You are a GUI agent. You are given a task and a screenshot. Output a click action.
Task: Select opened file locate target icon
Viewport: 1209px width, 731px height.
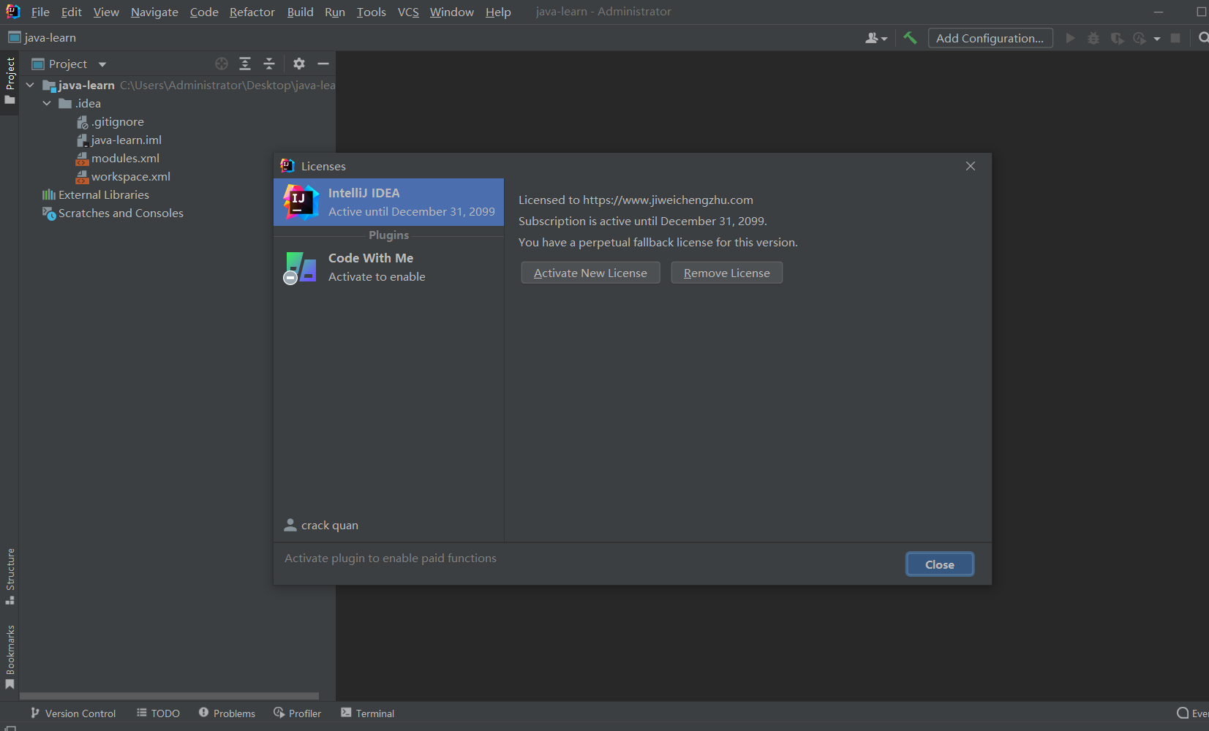(222, 64)
